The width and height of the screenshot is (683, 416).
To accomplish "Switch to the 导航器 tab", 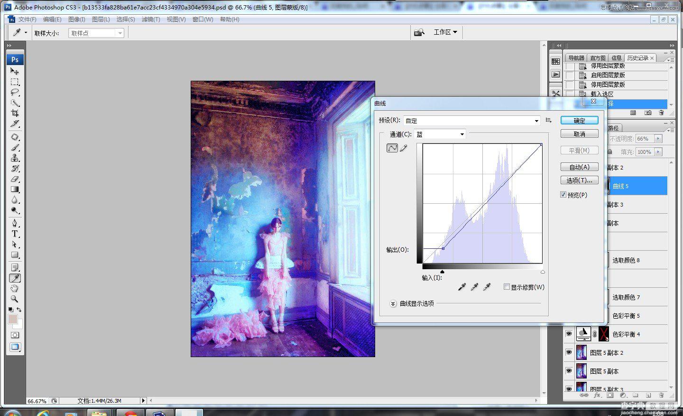I will tap(576, 58).
